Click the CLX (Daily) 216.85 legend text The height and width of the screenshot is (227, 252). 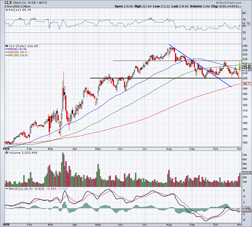[23, 46]
